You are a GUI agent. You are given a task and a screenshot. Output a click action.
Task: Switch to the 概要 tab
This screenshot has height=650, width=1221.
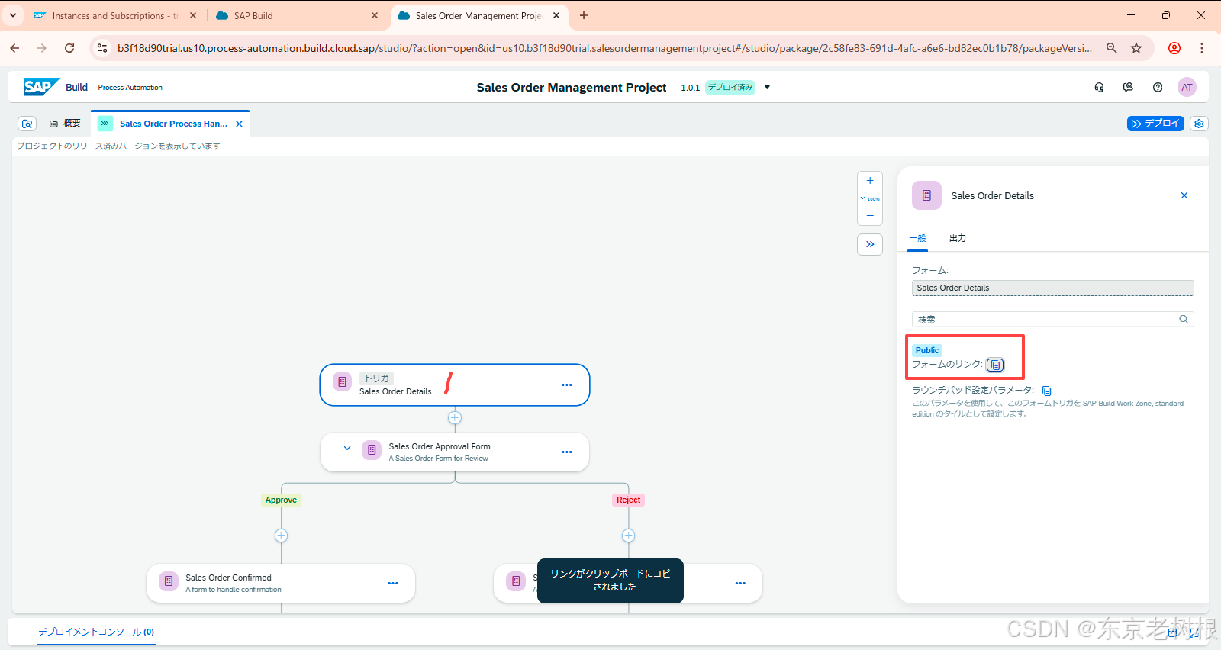tap(65, 124)
